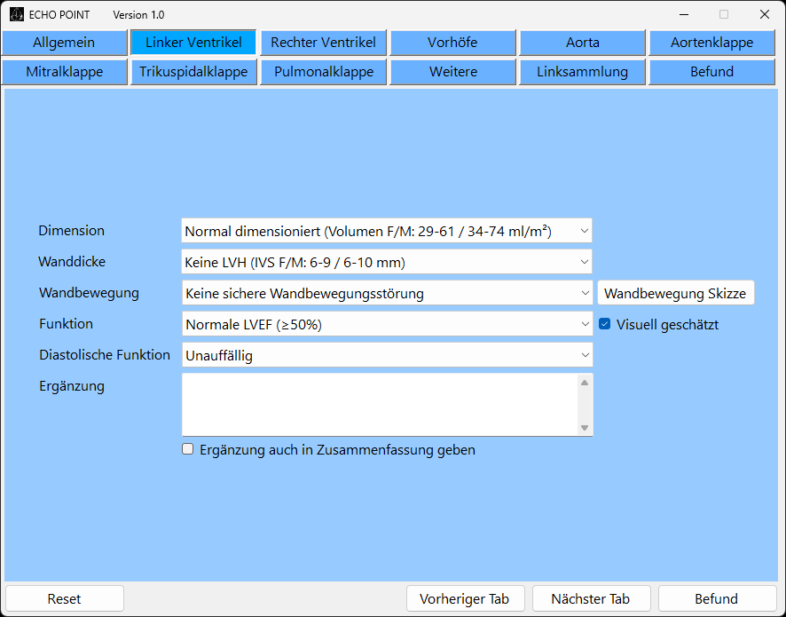Open the Linksammlung tab
Screen dimensions: 786x617
[582, 72]
